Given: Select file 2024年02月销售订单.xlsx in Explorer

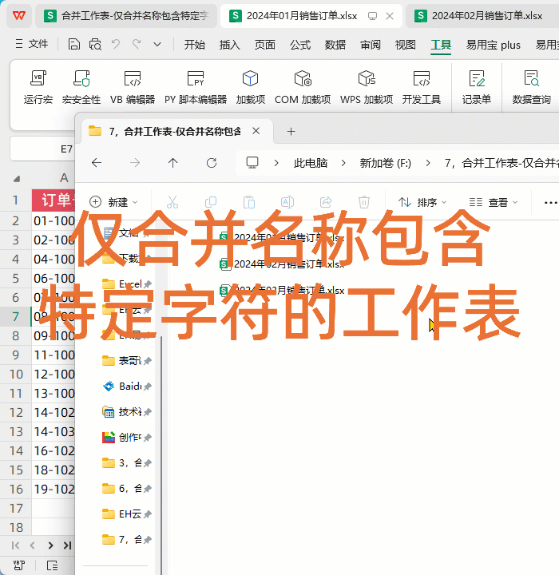Looking at the screenshot, I should tap(282, 264).
